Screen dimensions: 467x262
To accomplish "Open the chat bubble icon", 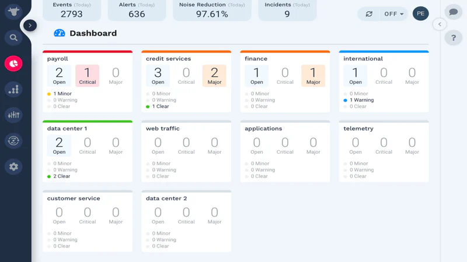I will pyautogui.click(x=453, y=12).
